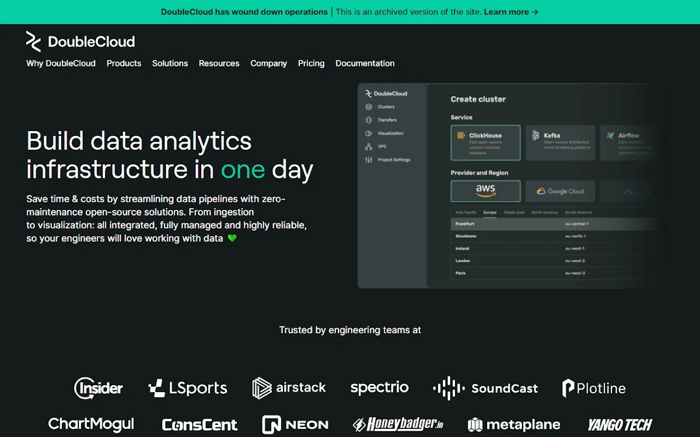Open the Documentation link

(x=365, y=64)
